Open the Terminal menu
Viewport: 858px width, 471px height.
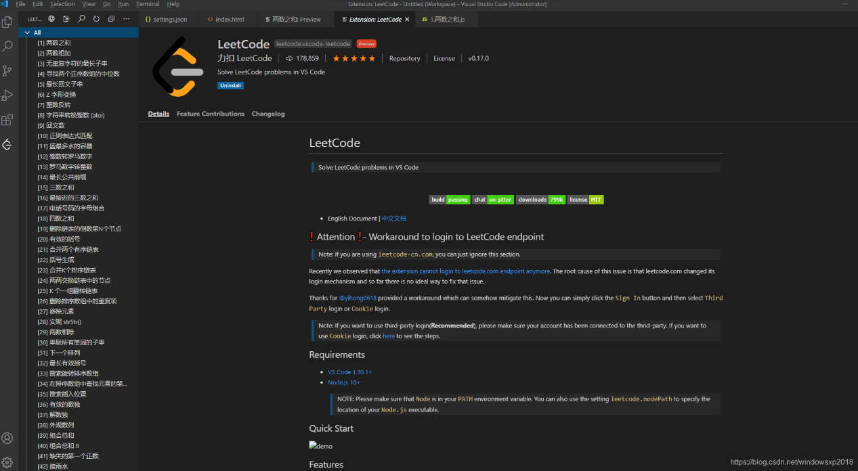pyautogui.click(x=148, y=4)
